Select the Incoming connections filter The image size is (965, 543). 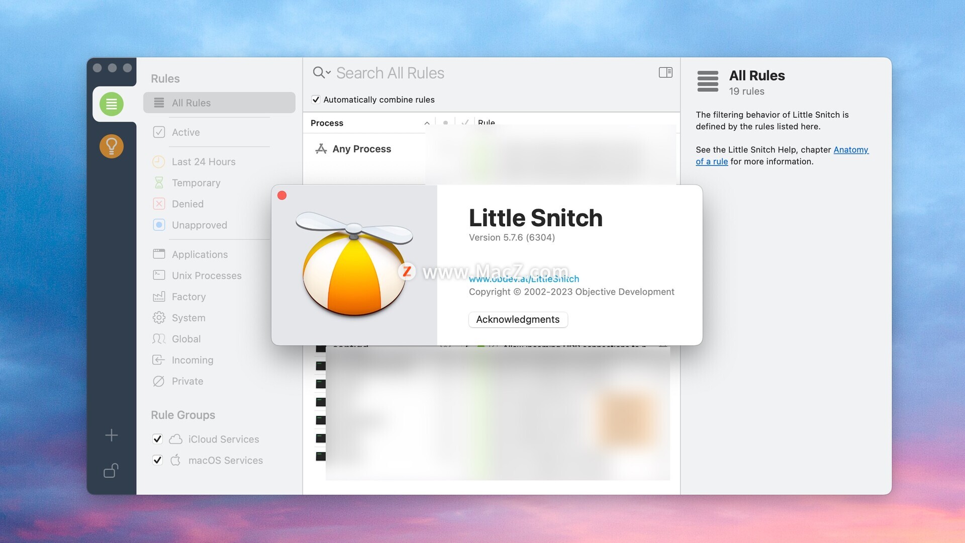tap(192, 360)
